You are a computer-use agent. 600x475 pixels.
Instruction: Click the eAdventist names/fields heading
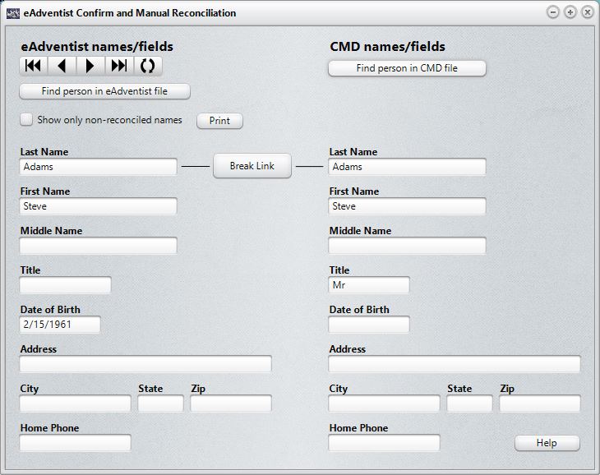click(x=97, y=47)
